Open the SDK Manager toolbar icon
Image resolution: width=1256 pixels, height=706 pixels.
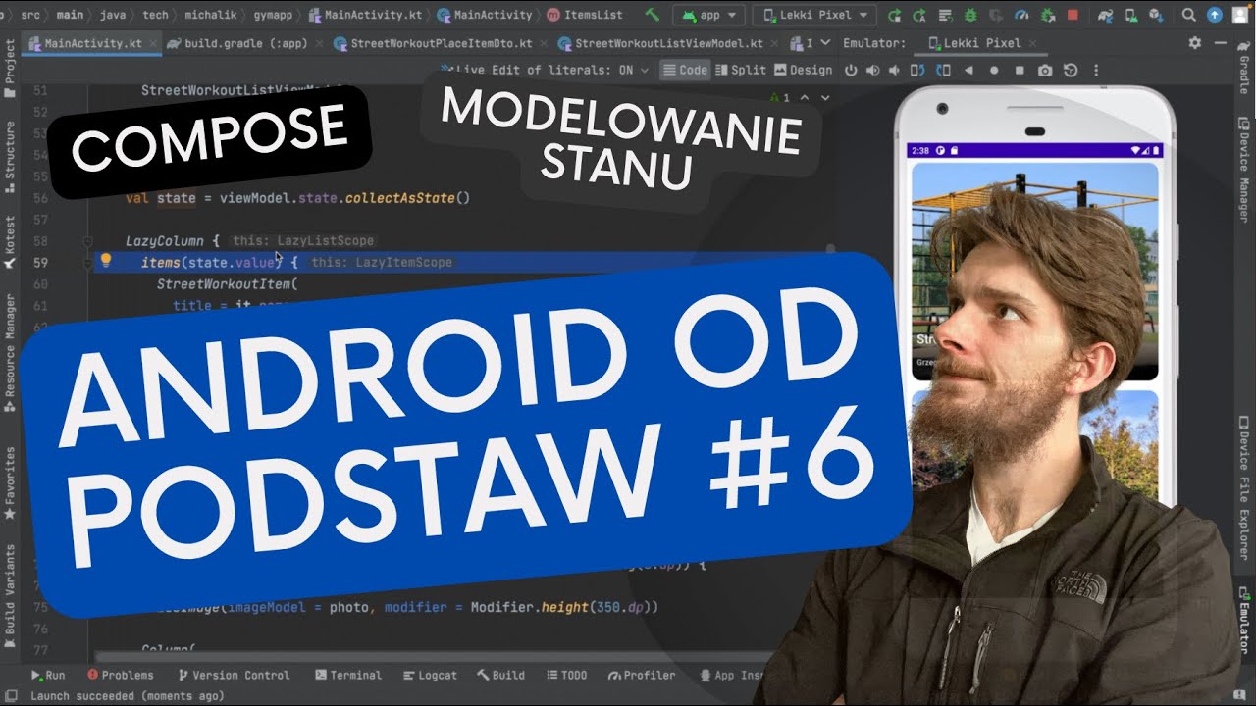tap(1156, 15)
